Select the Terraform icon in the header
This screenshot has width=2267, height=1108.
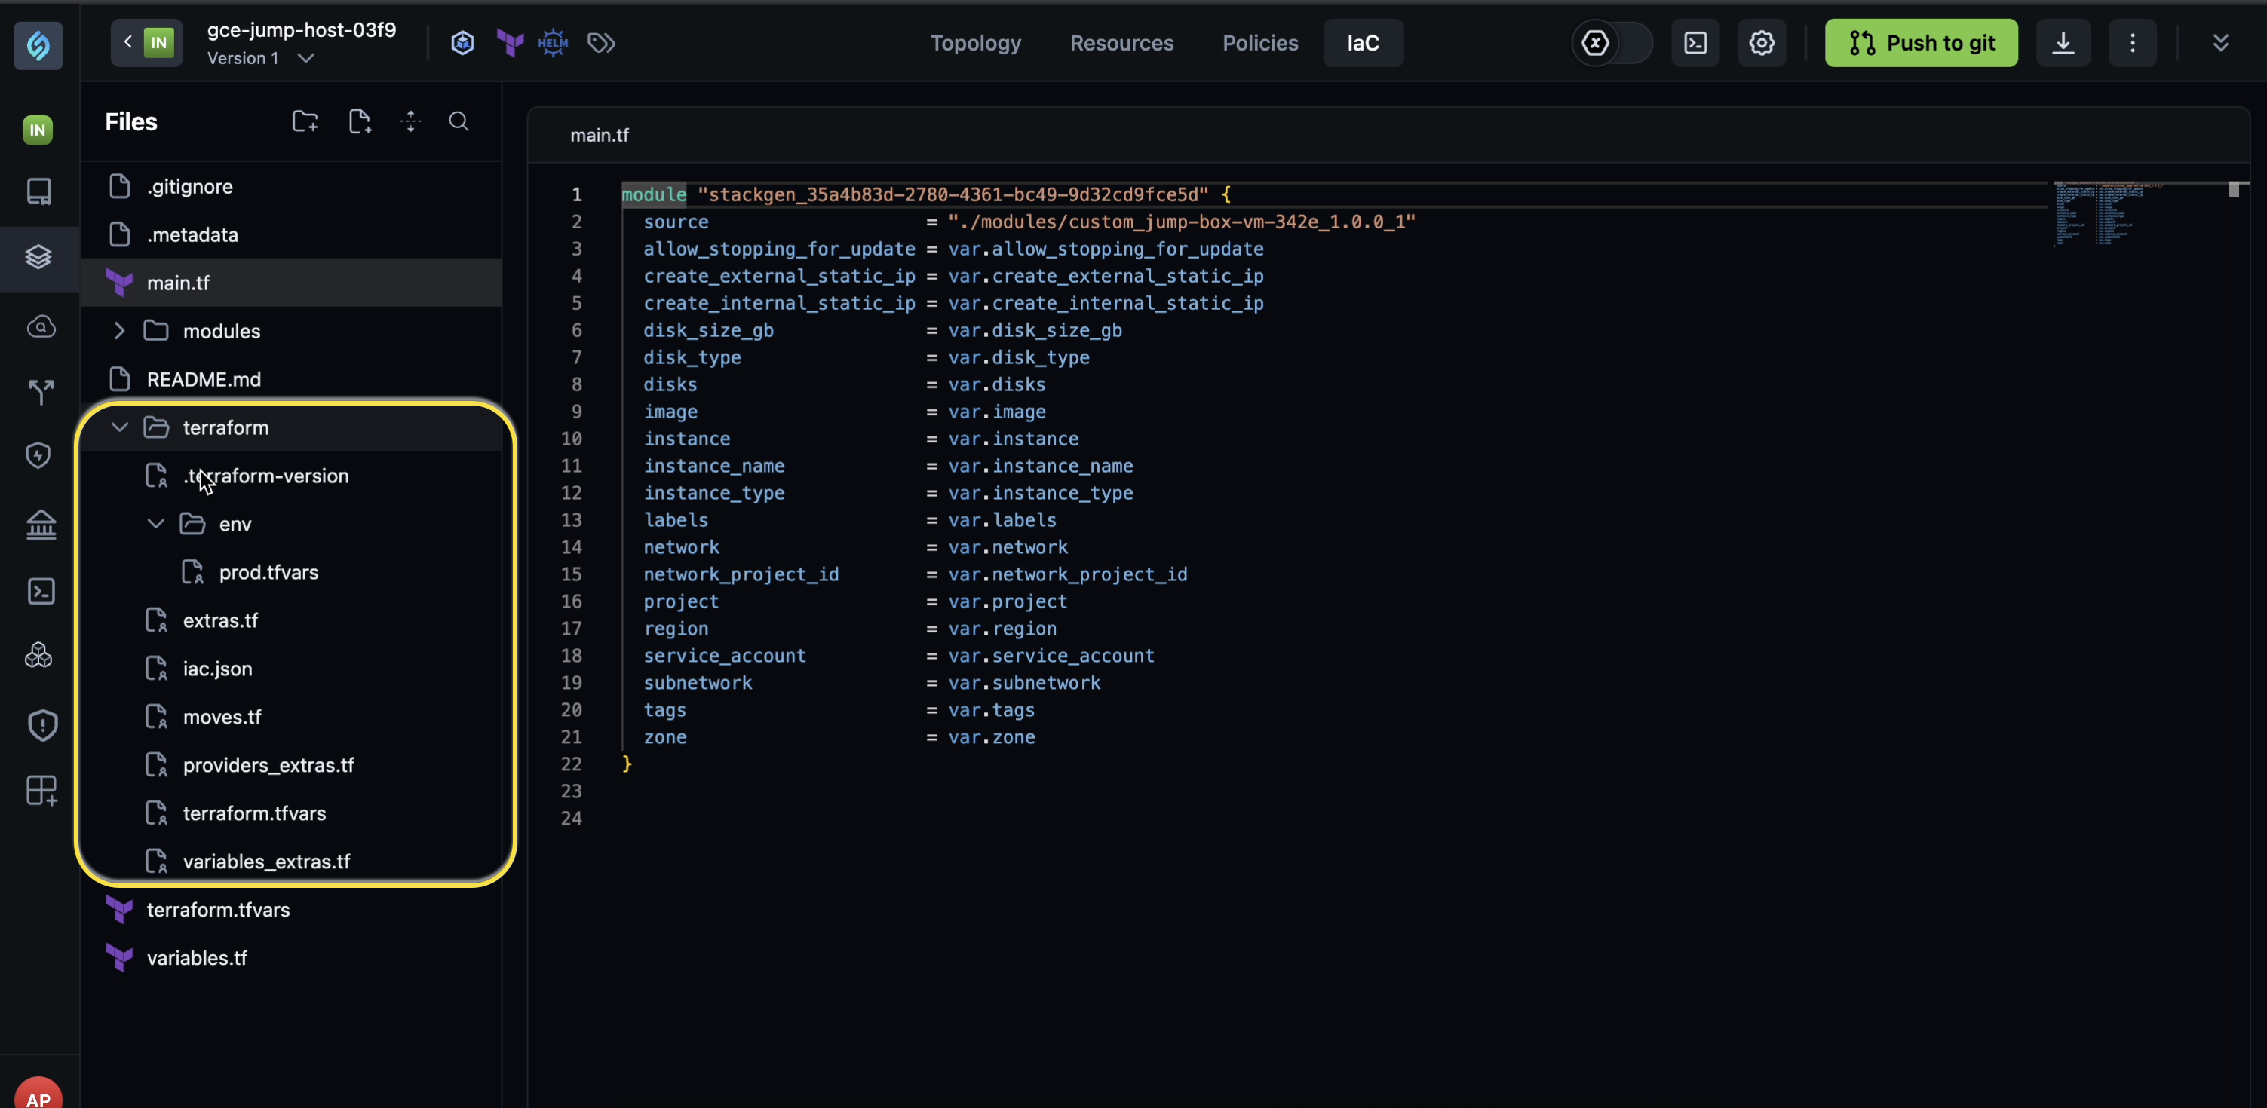pos(508,42)
